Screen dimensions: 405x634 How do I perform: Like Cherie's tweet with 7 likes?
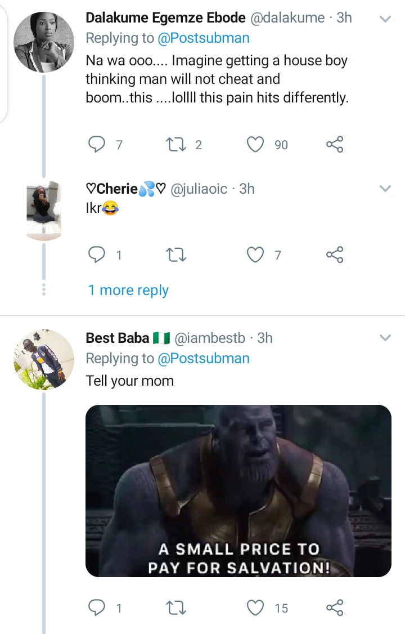click(256, 256)
